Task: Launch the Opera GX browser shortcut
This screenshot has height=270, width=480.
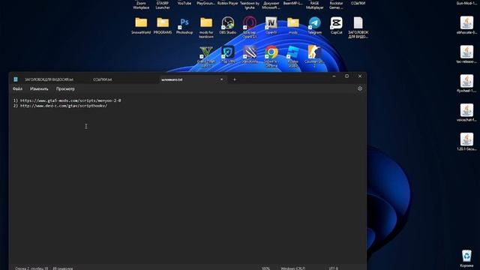Action: pyautogui.click(x=250, y=27)
